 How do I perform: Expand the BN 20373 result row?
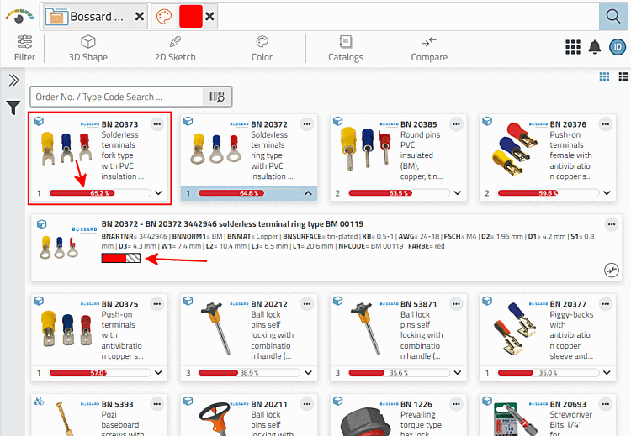(x=158, y=193)
